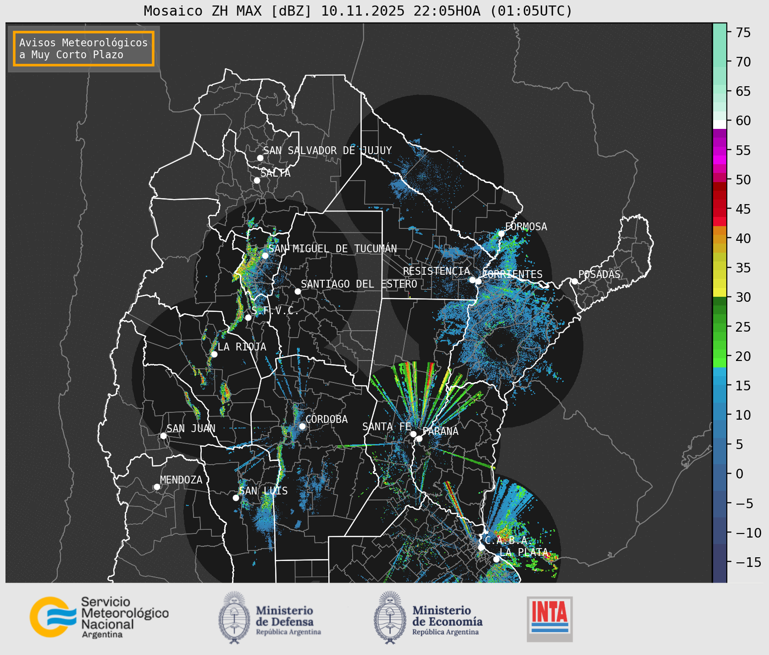Click the Ministerio de Economía logo
This screenshot has height=655, width=769.
428,617
